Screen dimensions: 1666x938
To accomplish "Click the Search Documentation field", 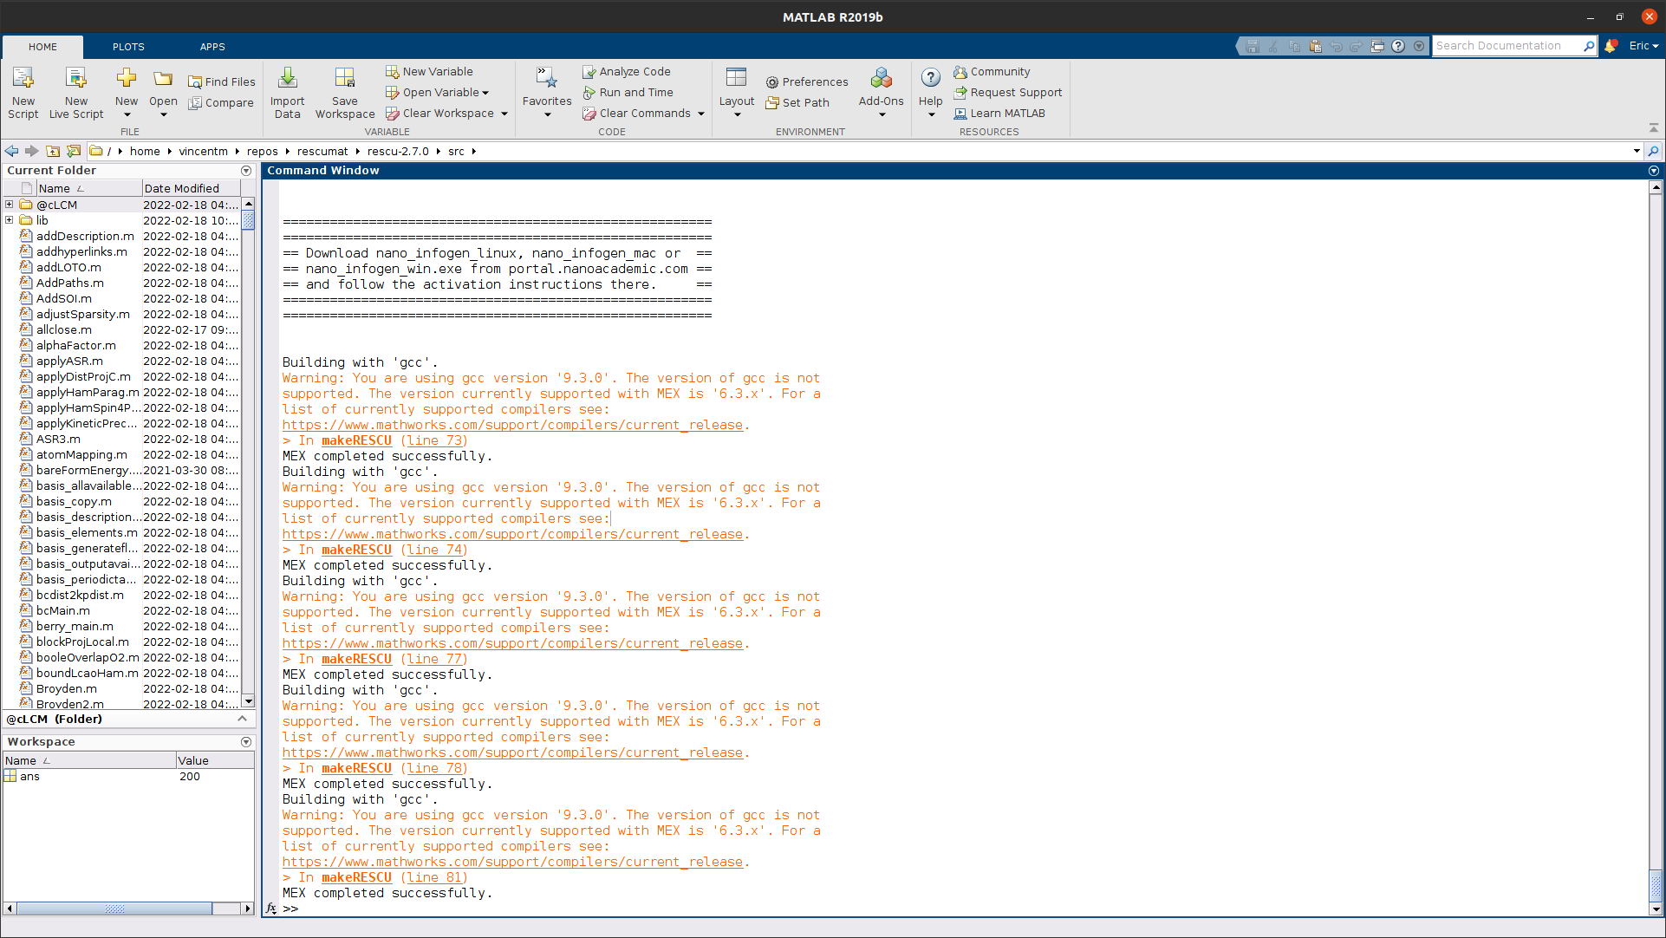I will pos(1507,46).
